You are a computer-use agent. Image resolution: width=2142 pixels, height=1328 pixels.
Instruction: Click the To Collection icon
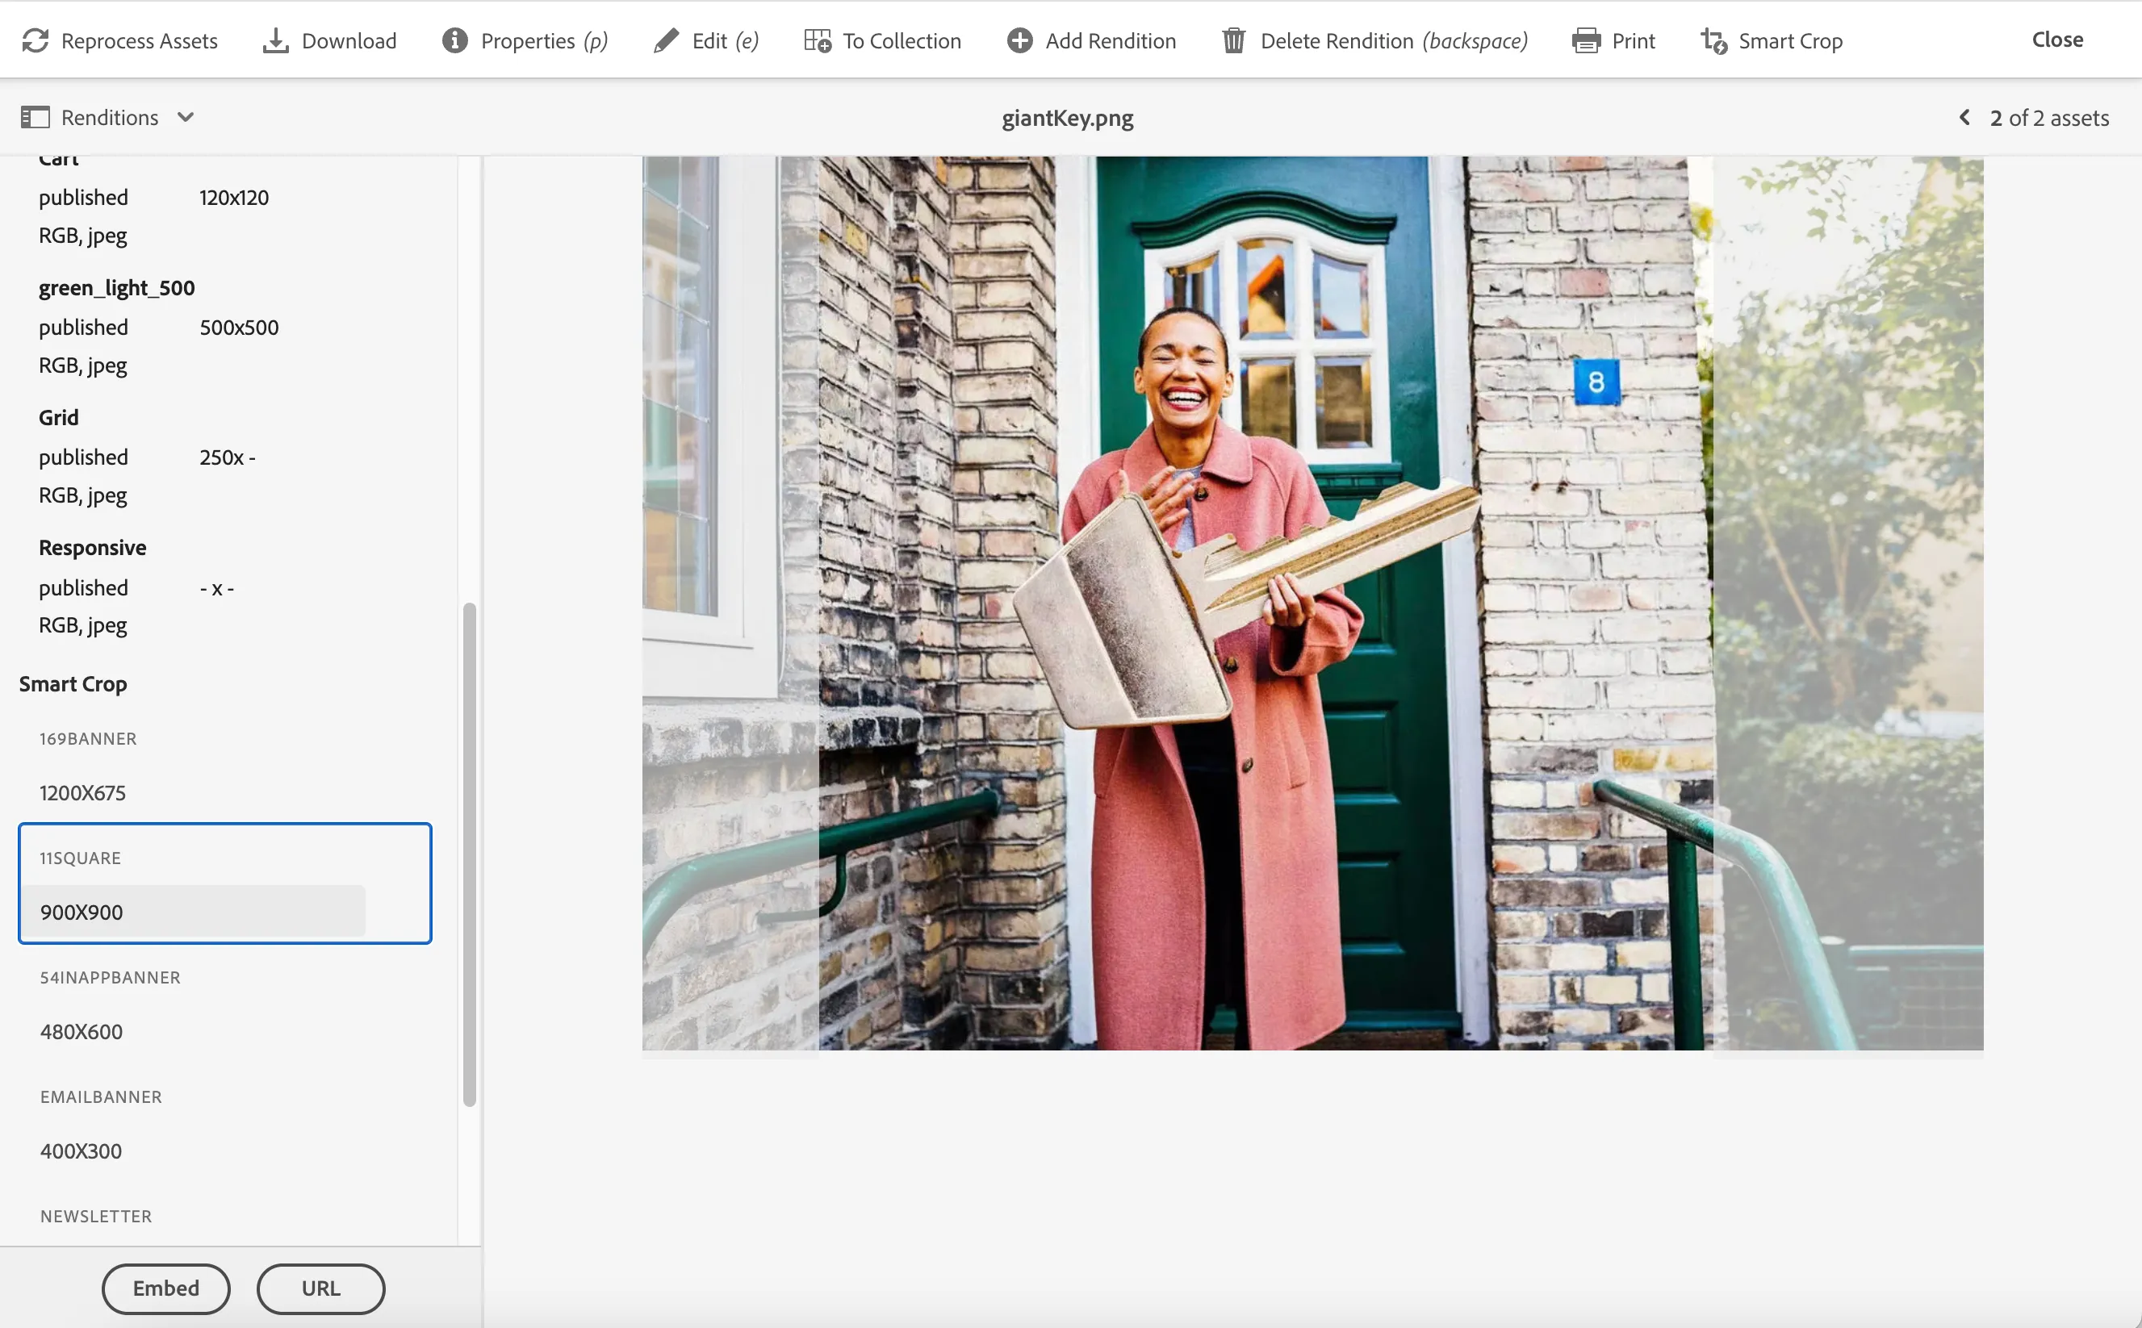point(817,40)
